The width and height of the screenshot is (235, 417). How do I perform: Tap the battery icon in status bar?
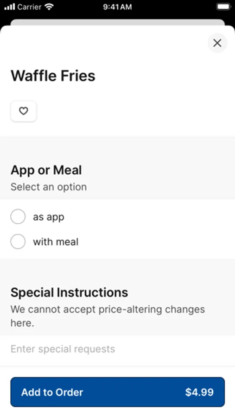pyautogui.click(x=223, y=6)
